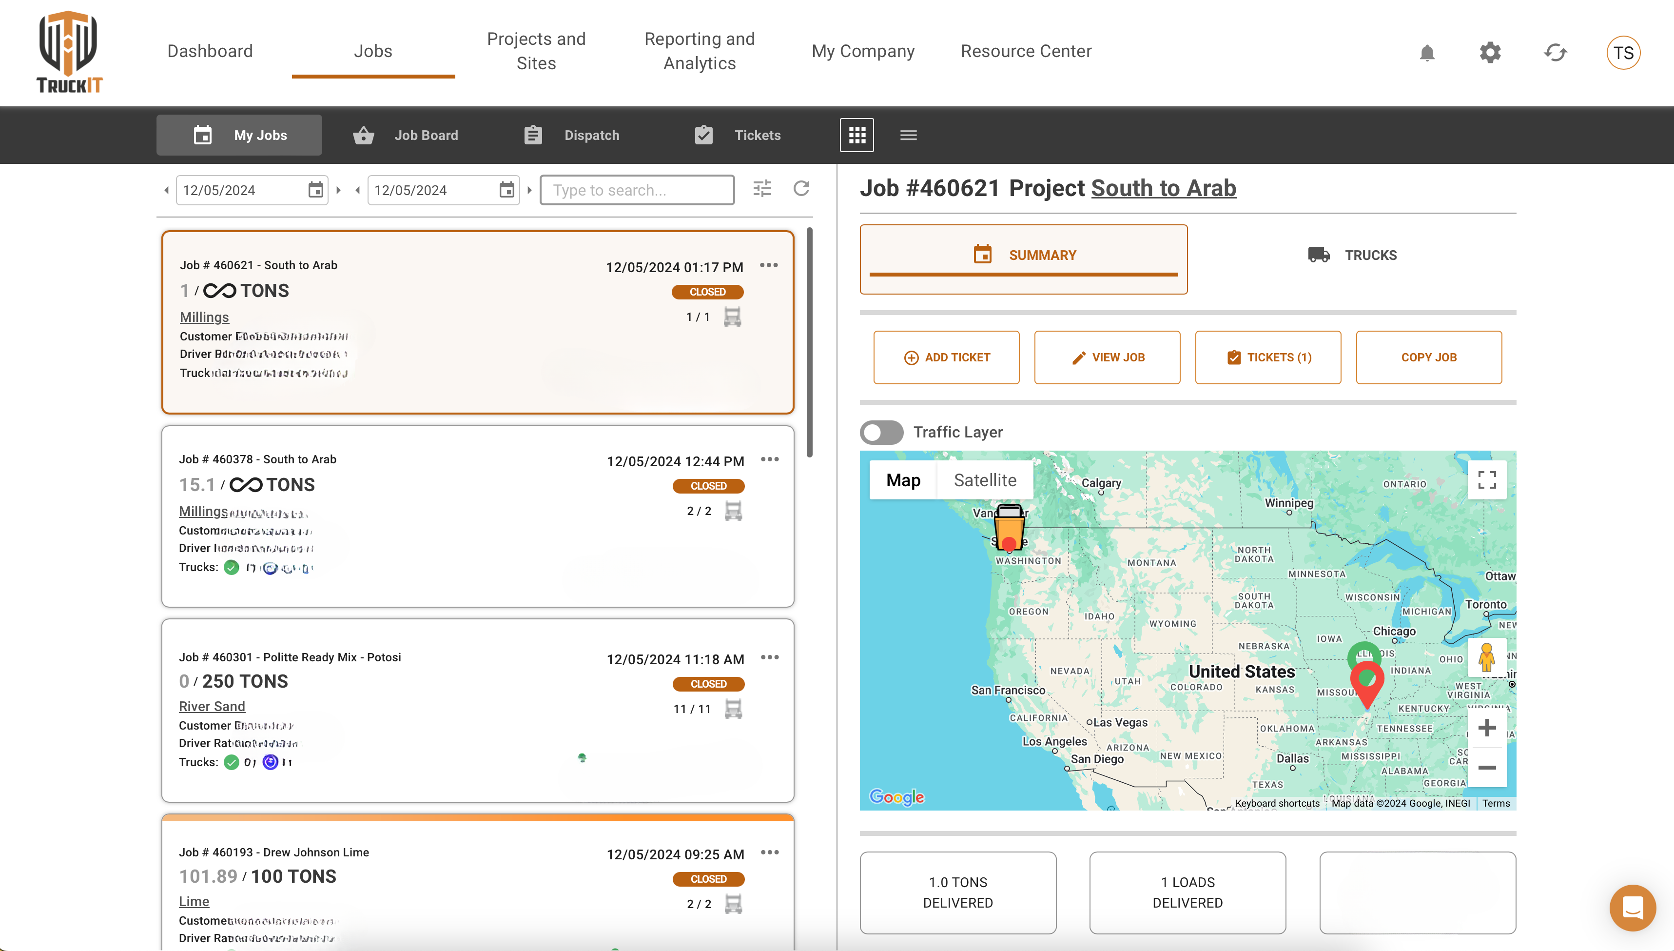Open options menu for Job 460301

coord(769,657)
